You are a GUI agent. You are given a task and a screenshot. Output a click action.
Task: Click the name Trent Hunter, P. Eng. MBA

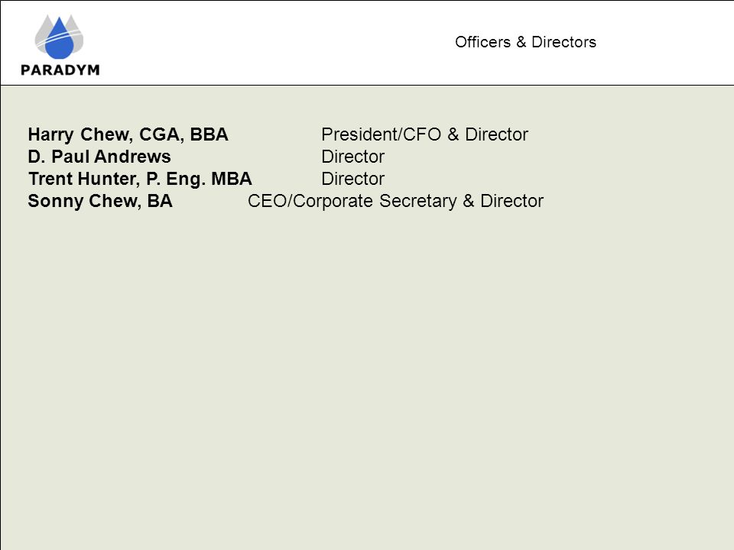click(x=140, y=179)
